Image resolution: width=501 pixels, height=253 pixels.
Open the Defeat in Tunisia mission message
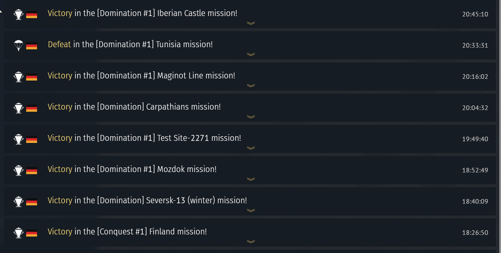click(x=130, y=44)
